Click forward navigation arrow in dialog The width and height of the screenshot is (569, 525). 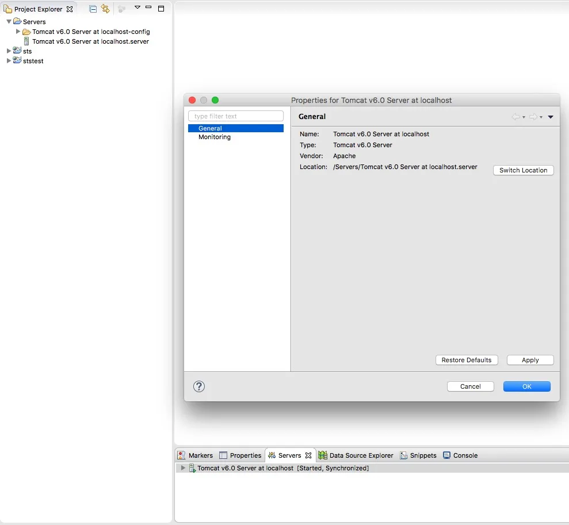(533, 117)
